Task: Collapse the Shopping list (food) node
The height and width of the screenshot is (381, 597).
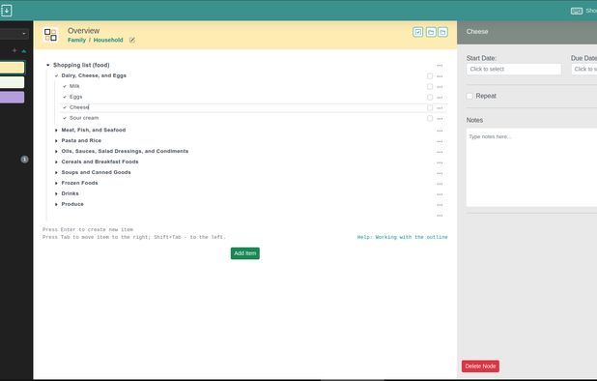Action: click(x=48, y=65)
